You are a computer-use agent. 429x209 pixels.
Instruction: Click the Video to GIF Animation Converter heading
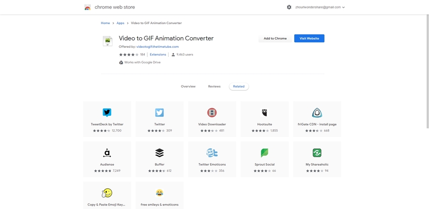coord(166,38)
